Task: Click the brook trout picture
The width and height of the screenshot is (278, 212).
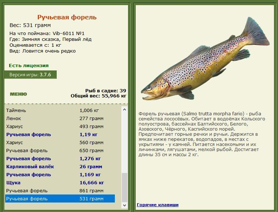Action: click(x=205, y=58)
